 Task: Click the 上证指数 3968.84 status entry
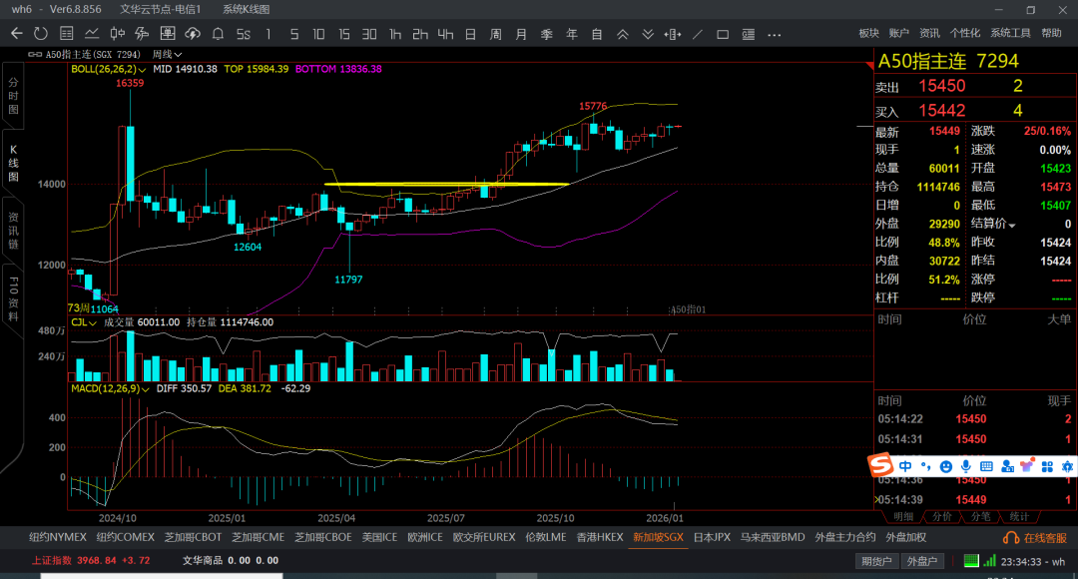[x=91, y=560]
